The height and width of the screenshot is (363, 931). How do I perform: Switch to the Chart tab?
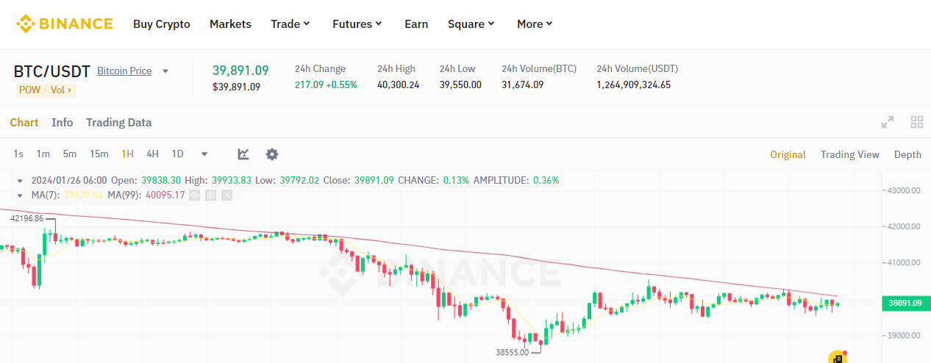pyautogui.click(x=24, y=123)
